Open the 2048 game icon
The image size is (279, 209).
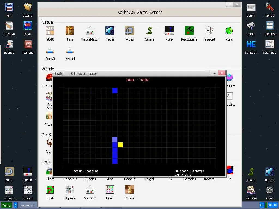[x=50, y=30]
